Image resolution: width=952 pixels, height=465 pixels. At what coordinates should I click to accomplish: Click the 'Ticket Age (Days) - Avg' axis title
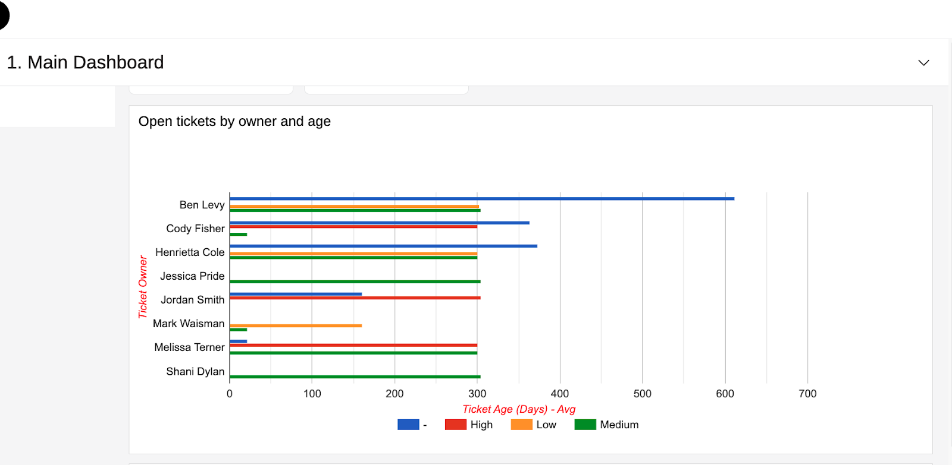tap(519, 409)
